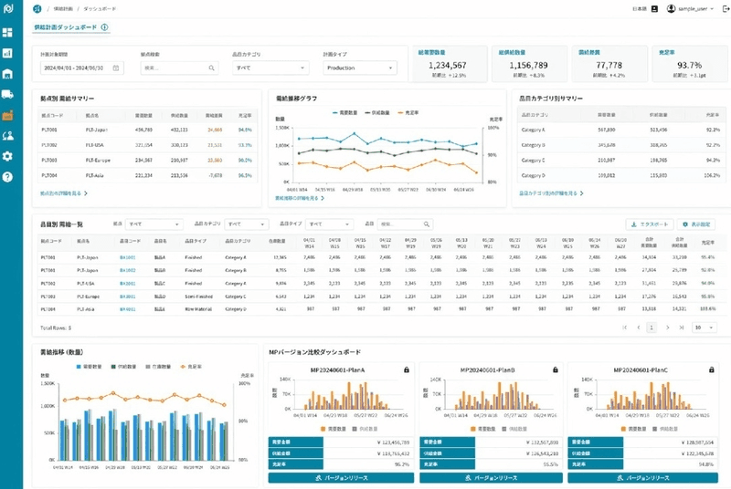The height and width of the screenshot is (489, 731).
Task: Click lock icon on MP20240601-PlanA card
Action: (407, 369)
